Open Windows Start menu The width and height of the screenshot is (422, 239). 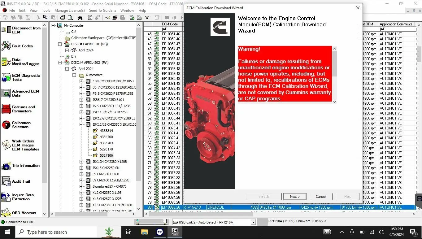pyautogui.click(x=7, y=232)
